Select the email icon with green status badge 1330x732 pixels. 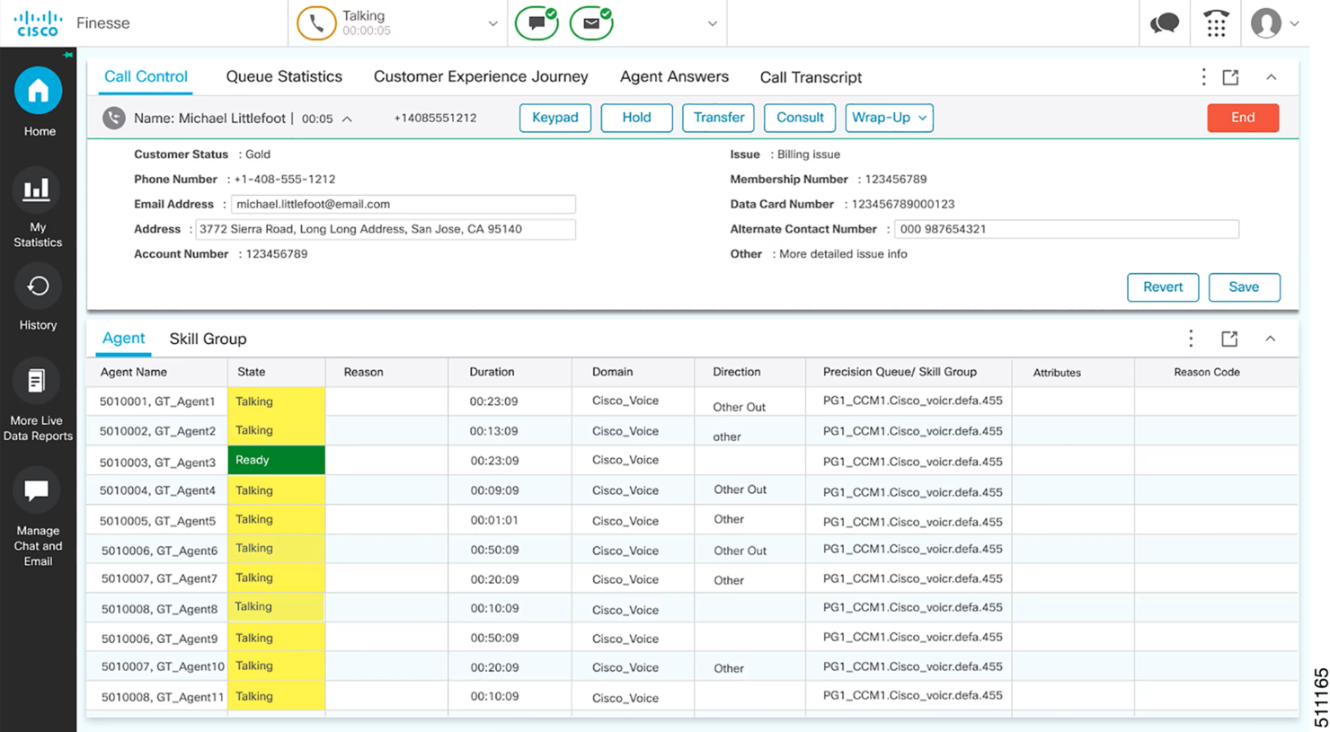(x=590, y=22)
